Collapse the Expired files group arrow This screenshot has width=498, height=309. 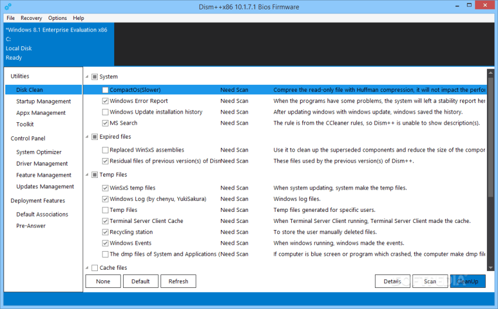[87, 137]
